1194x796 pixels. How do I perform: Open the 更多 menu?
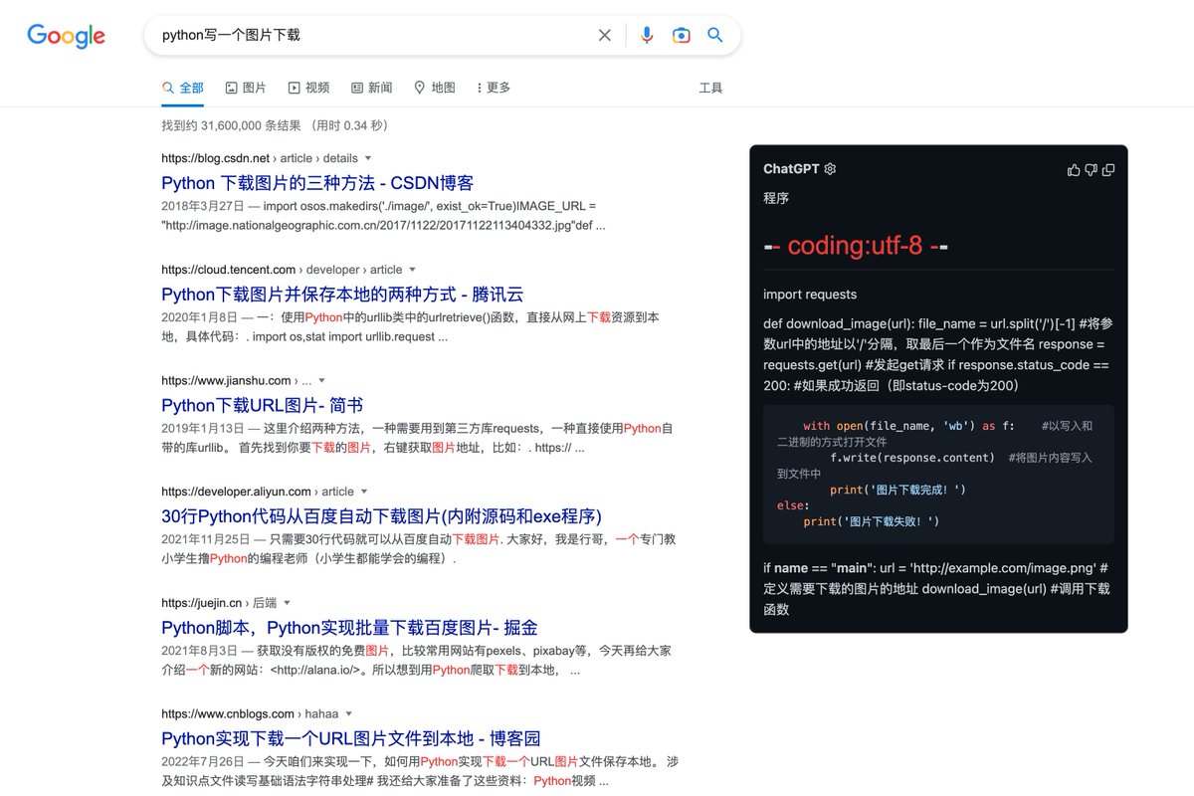pyautogui.click(x=494, y=88)
